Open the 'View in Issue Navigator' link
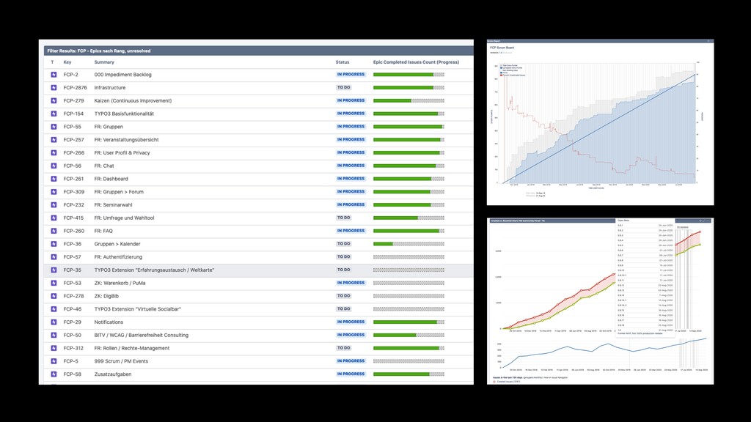The image size is (751, 422). point(557,377)
